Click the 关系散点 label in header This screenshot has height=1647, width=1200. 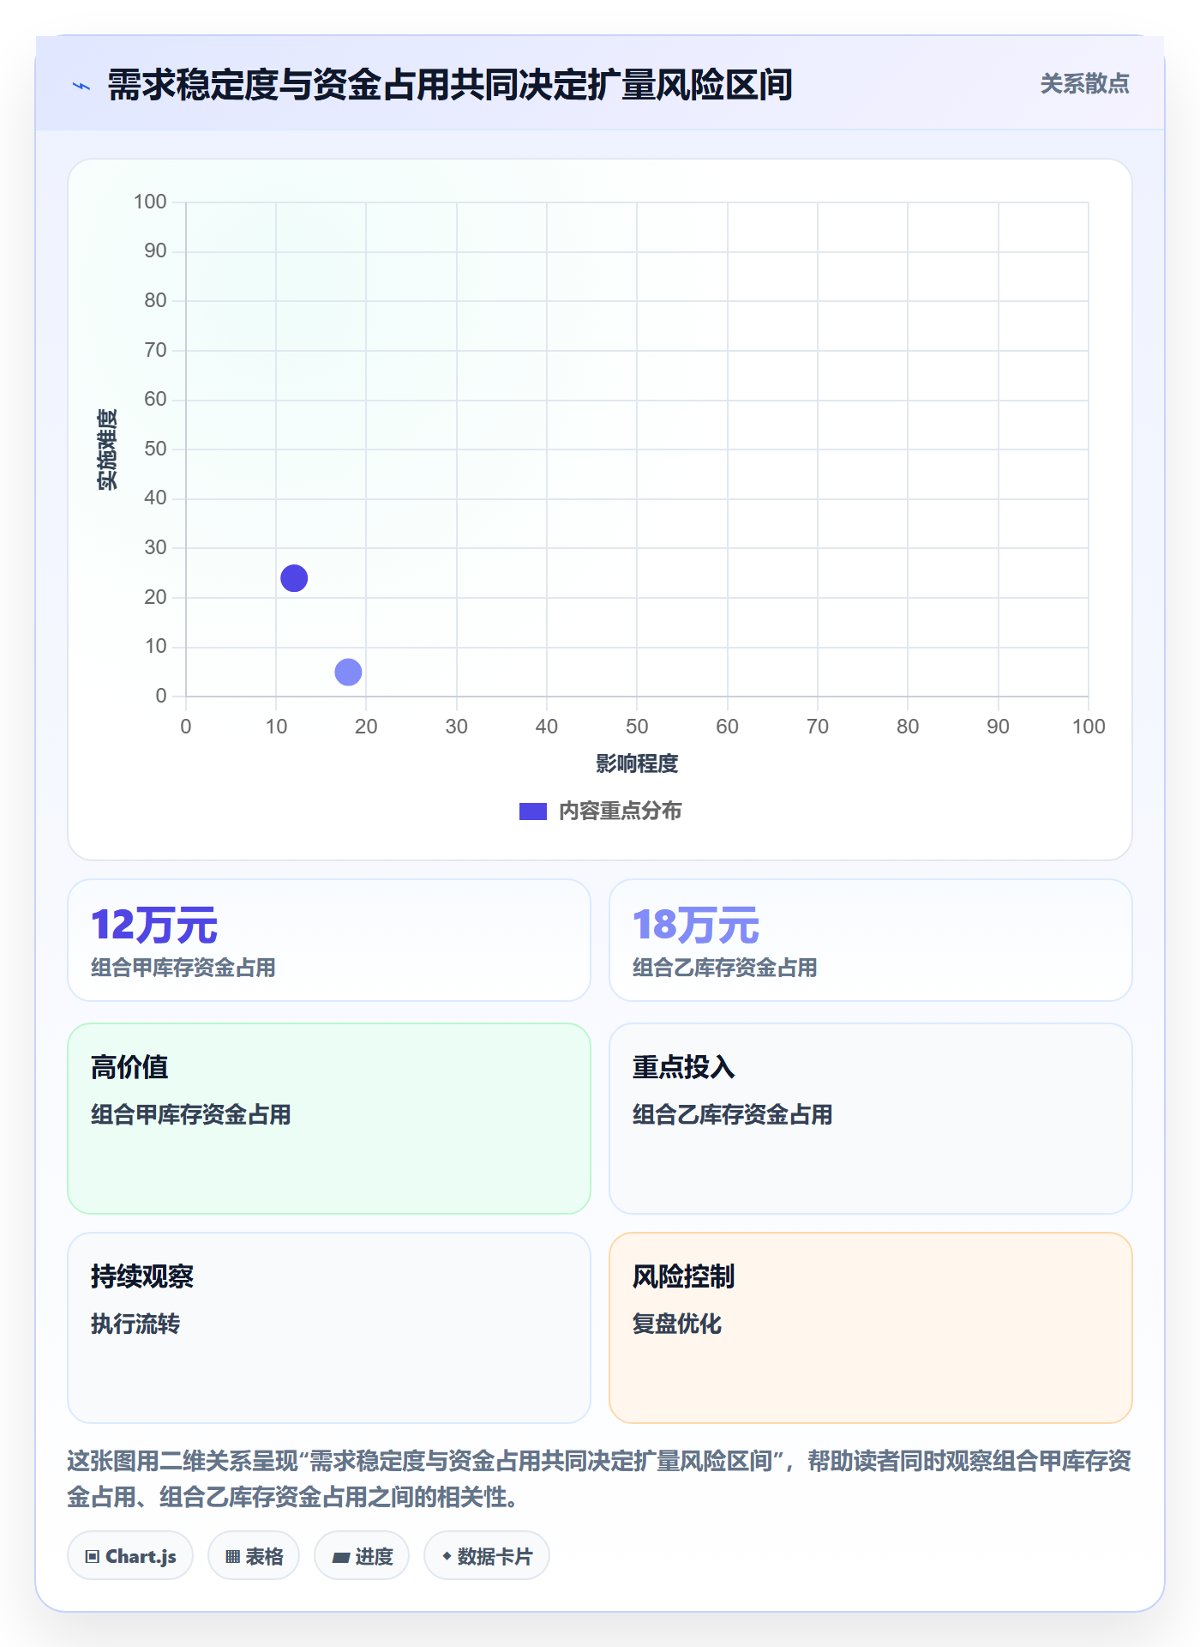click(x=1084, y=84)
